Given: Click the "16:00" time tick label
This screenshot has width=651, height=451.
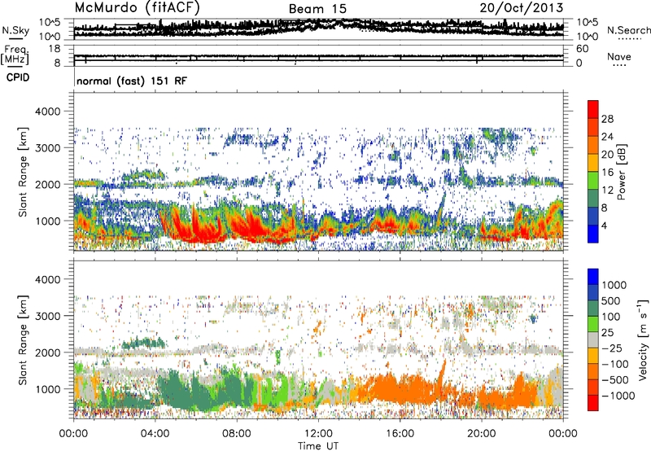Looking at the screenshot, I should tap(400, 434).
